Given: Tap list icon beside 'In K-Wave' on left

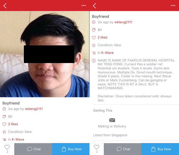Looking at the screenshot, I should click(x=4, y=139).
